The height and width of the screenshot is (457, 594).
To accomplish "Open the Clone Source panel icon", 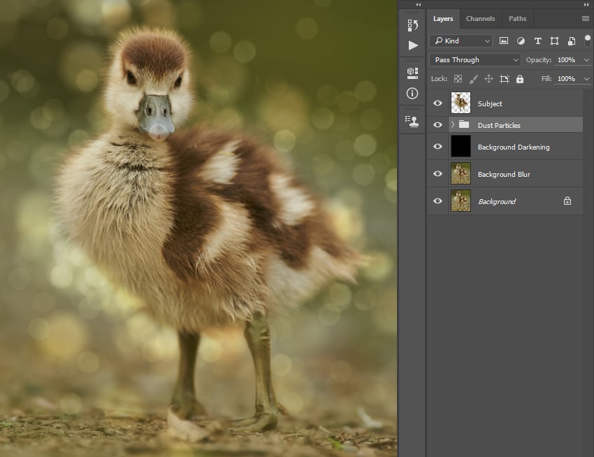I will 412,120.
